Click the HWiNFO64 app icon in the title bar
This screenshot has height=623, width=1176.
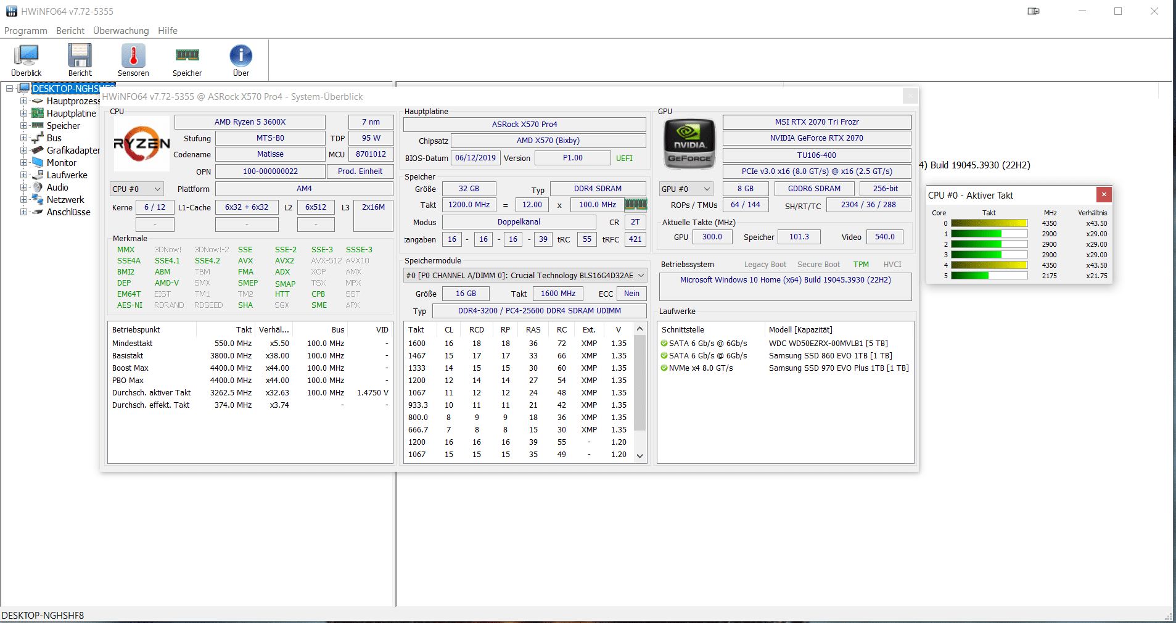click(x=11, y=11)
